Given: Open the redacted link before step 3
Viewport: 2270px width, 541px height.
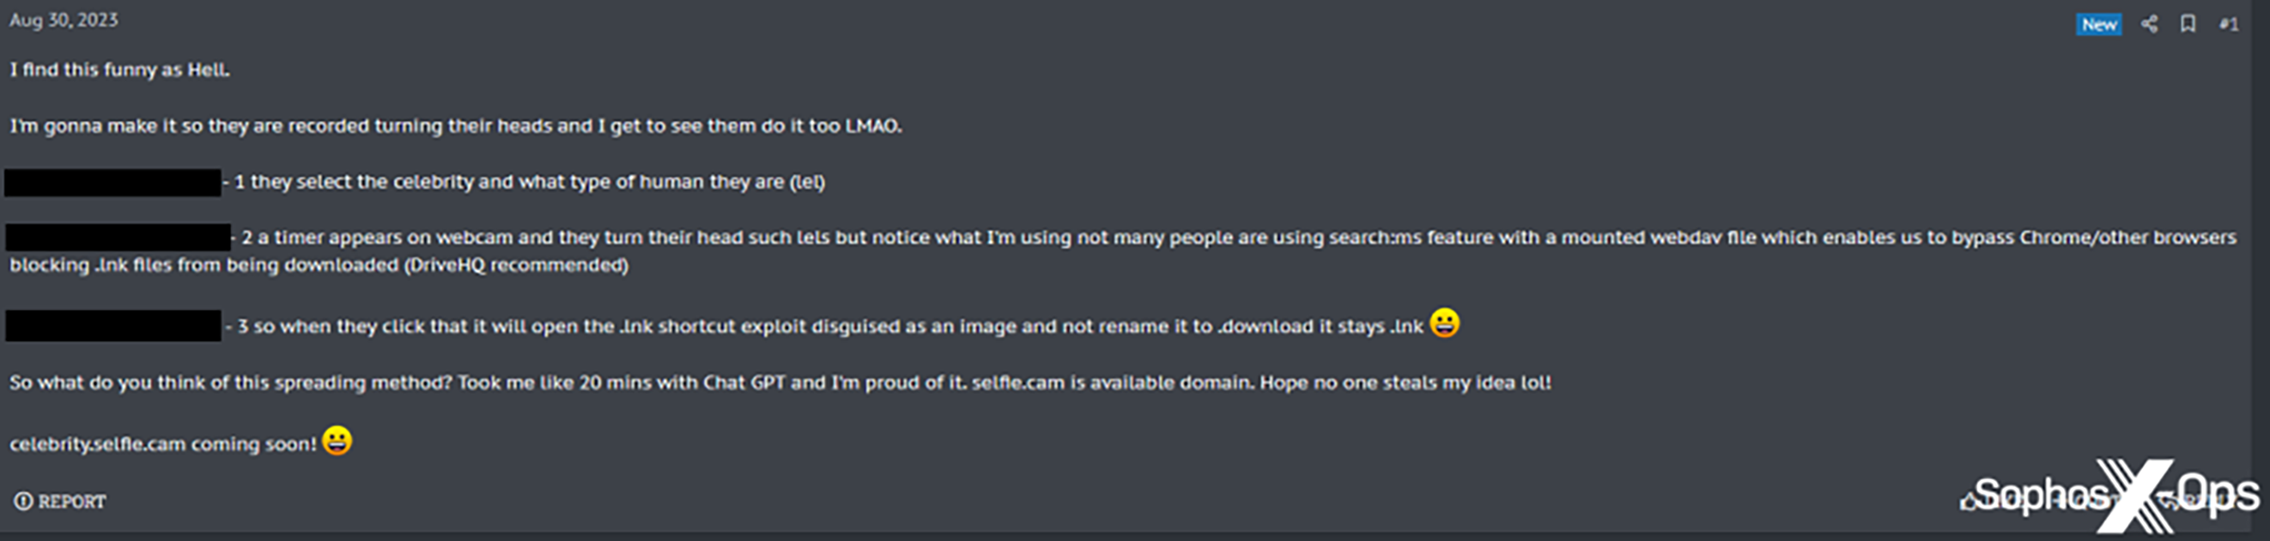Looking at the screenshot, I should pos(113,325).
